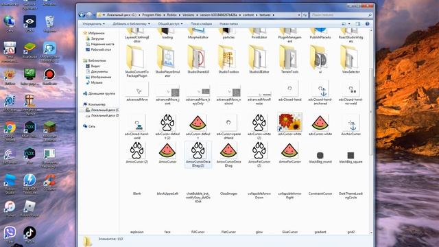
Task: Select the advClosed-hand-weld image file
Action: pos(137,126)
